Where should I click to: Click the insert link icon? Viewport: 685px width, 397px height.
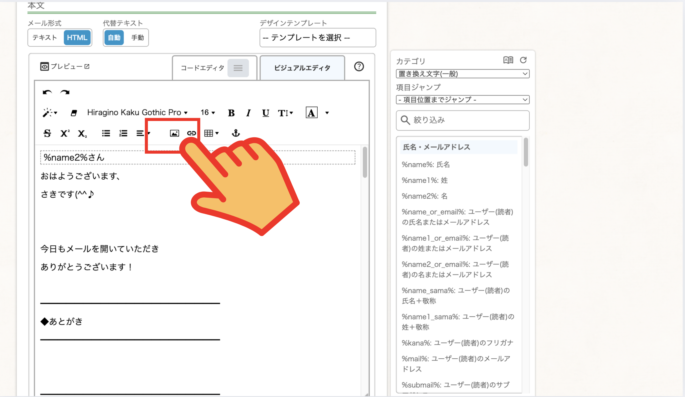191,133
